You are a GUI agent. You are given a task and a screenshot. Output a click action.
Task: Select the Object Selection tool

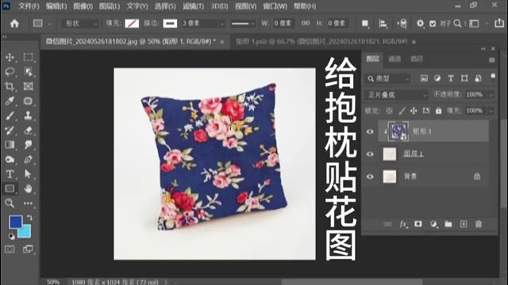tap(29, 72)
